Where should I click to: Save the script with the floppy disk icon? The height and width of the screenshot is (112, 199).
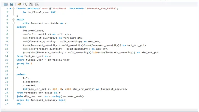12,4
